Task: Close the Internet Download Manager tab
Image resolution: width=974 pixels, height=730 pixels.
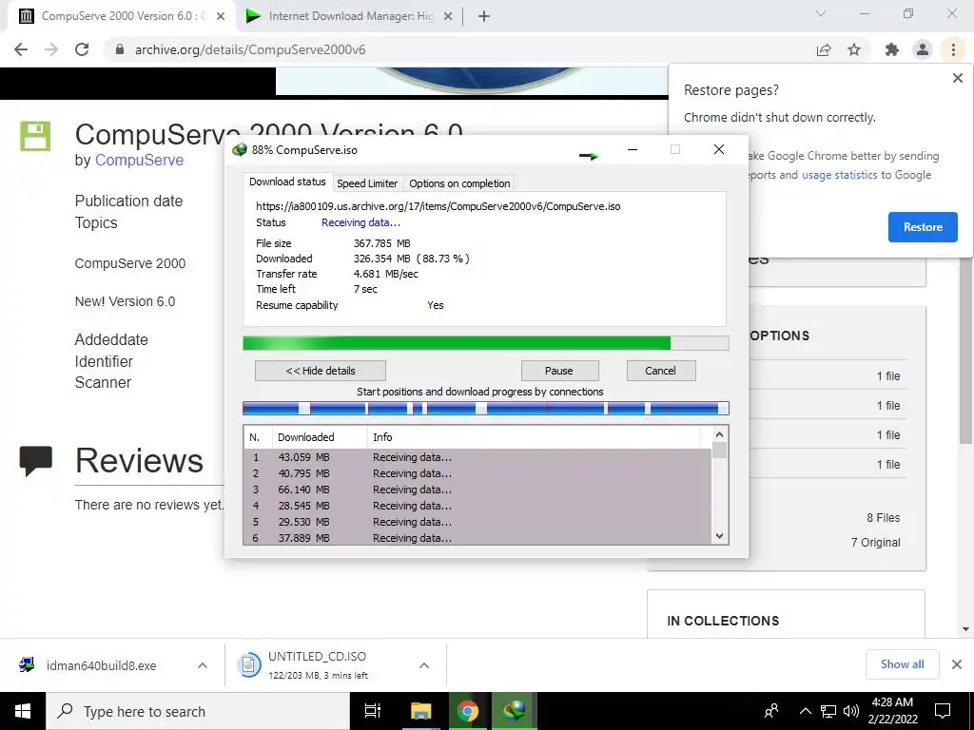Action: click(x=448, y=16)
